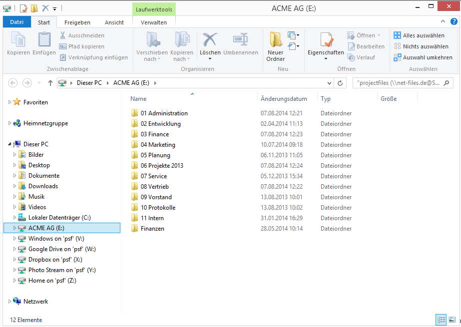461x327 pixels.
Task: Click Pfad kopieren
Action: click(x=82, y=46)
